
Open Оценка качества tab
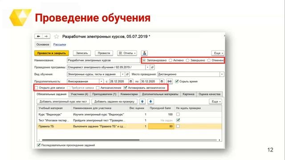click(209, 94)
